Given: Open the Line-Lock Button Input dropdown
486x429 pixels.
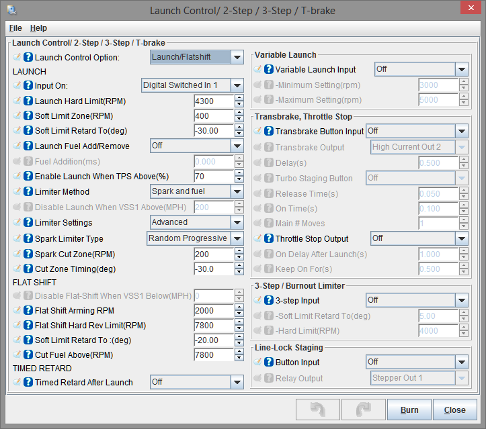Looking at the screenshot, I should click(461, 363).
